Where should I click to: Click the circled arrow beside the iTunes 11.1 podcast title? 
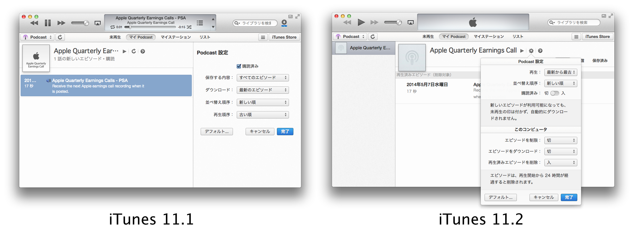pyautogui.click(x=143, y=51)
